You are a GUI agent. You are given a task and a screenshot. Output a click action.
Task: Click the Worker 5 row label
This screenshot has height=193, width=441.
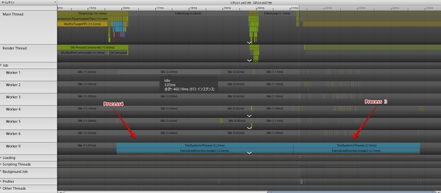pyautogui.click(x=13, y=121)
